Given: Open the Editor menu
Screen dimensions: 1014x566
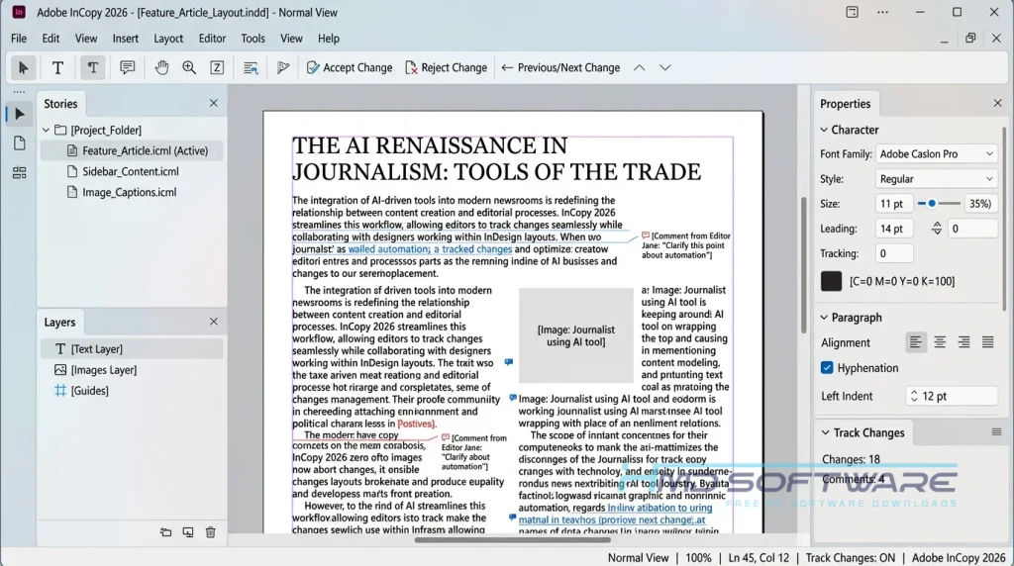Looking at the screenshot, I should click(x=212, y=39).
